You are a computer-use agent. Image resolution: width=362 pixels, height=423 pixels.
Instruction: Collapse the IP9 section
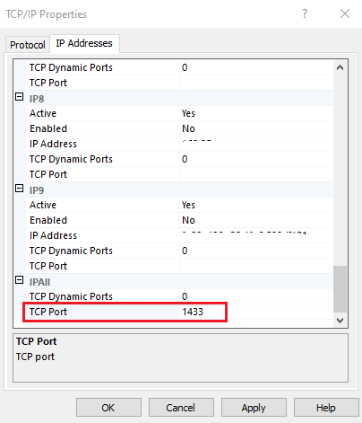tap(20, 189)
